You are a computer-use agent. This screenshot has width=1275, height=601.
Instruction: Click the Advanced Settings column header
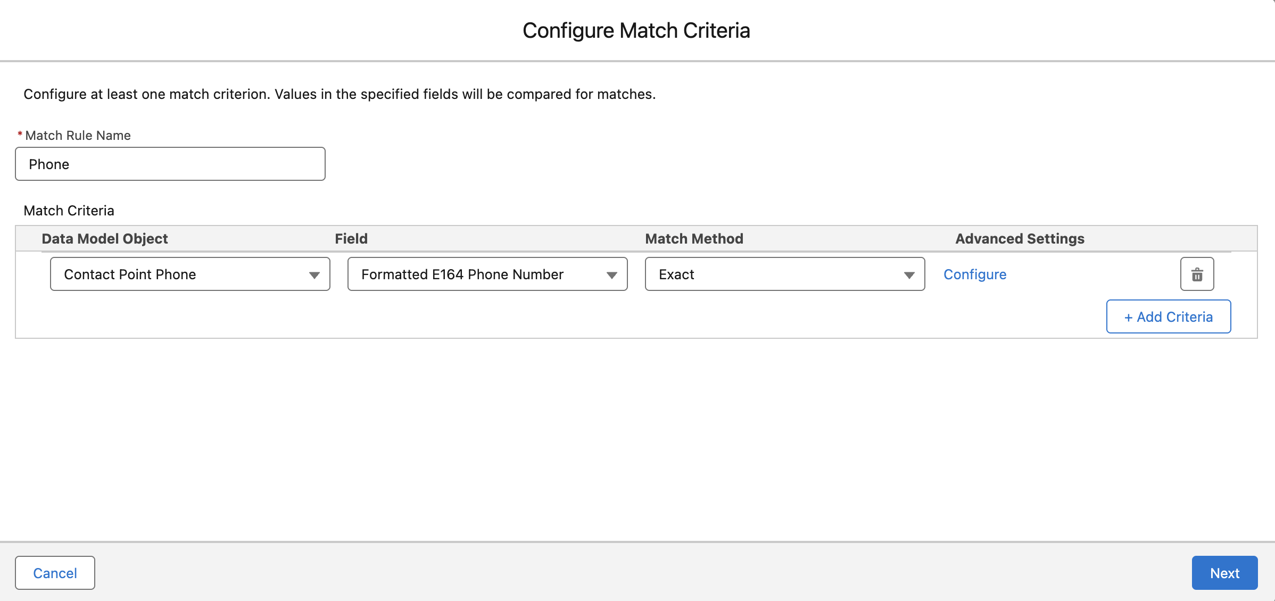tap(1020, 239)
